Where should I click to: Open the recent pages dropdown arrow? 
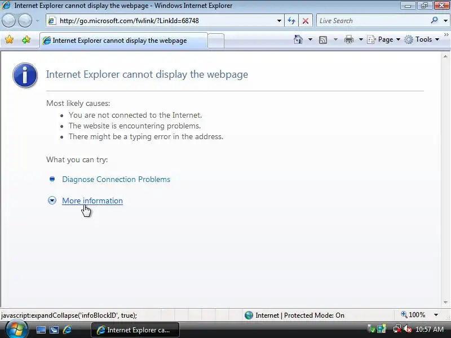tap(37, 21)
